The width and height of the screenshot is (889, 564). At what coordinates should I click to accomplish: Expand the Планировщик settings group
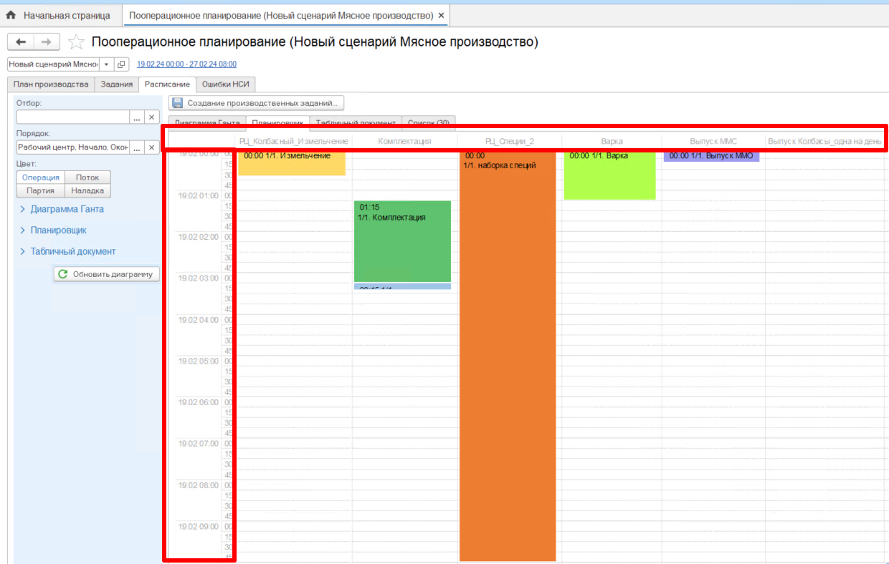pyautogui.click(x=58, y=230)
